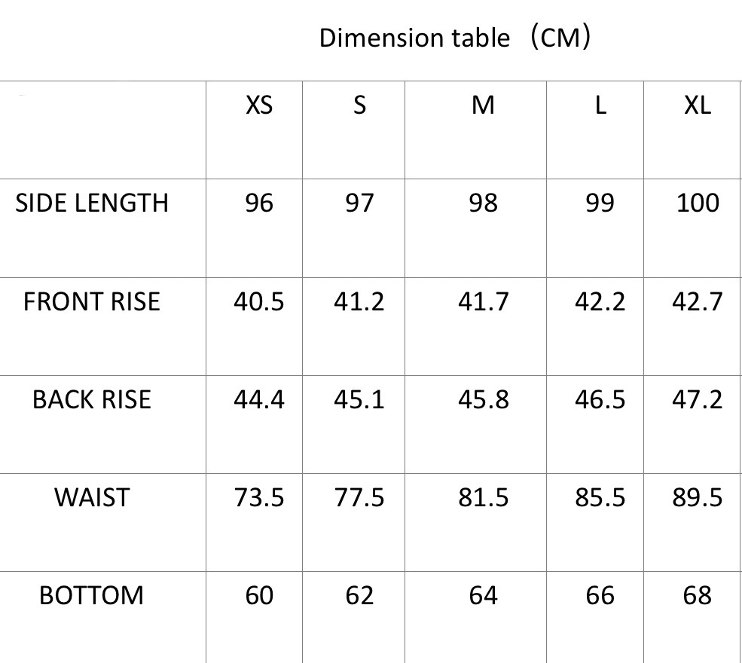Viewport: 742px width, 663px height.
Task: Click the L column header
Action: (600, 105)
